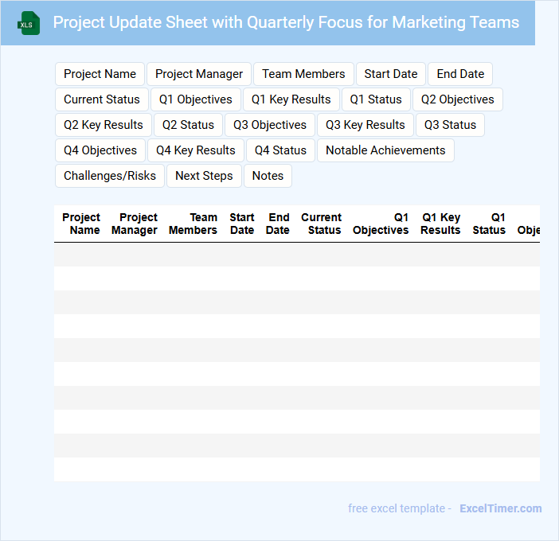Choose the Team Members tag
Image resolution: width=559 pixels, height=541 pixels.
click(303, 74)
